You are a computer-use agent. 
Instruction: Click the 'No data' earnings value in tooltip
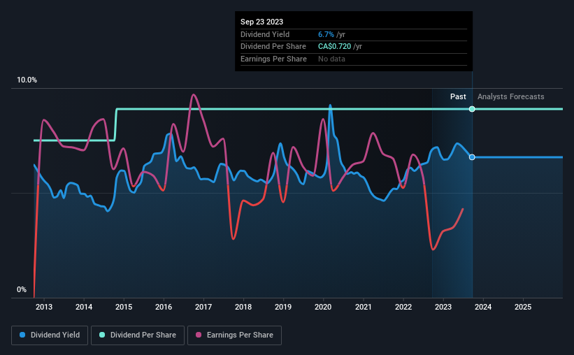331,59
